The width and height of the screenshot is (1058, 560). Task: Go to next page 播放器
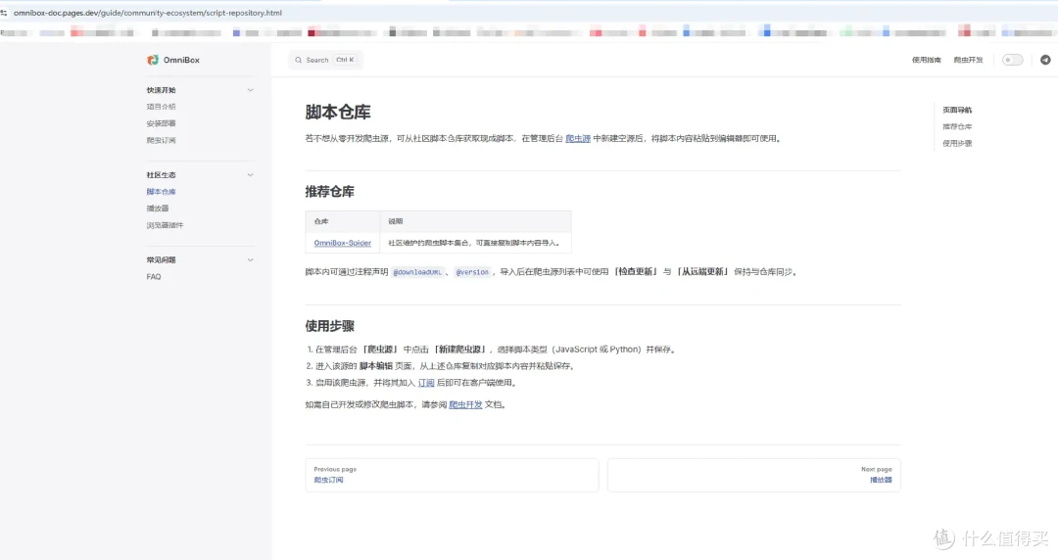(x=753, y=475)
